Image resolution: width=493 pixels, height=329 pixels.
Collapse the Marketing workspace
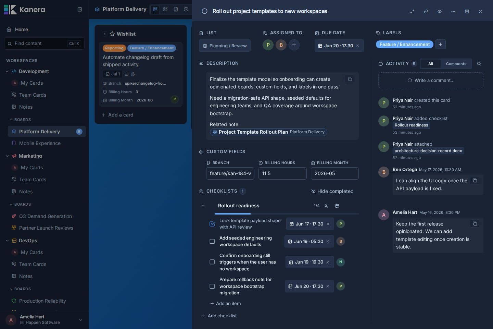[7, 156]
